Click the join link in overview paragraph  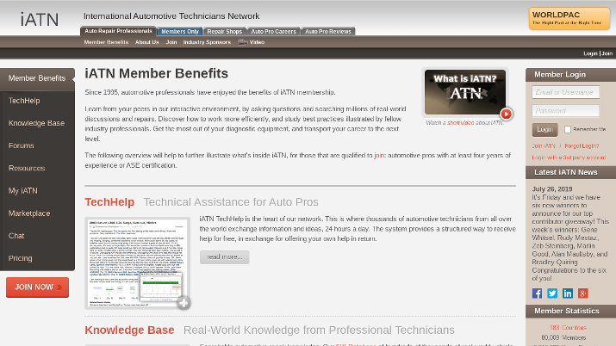coord(379,155)
